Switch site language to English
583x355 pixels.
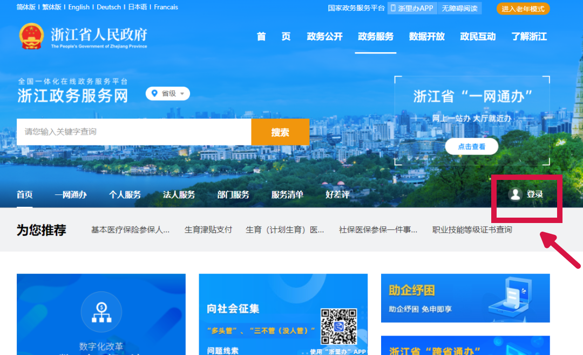point(79,7)
